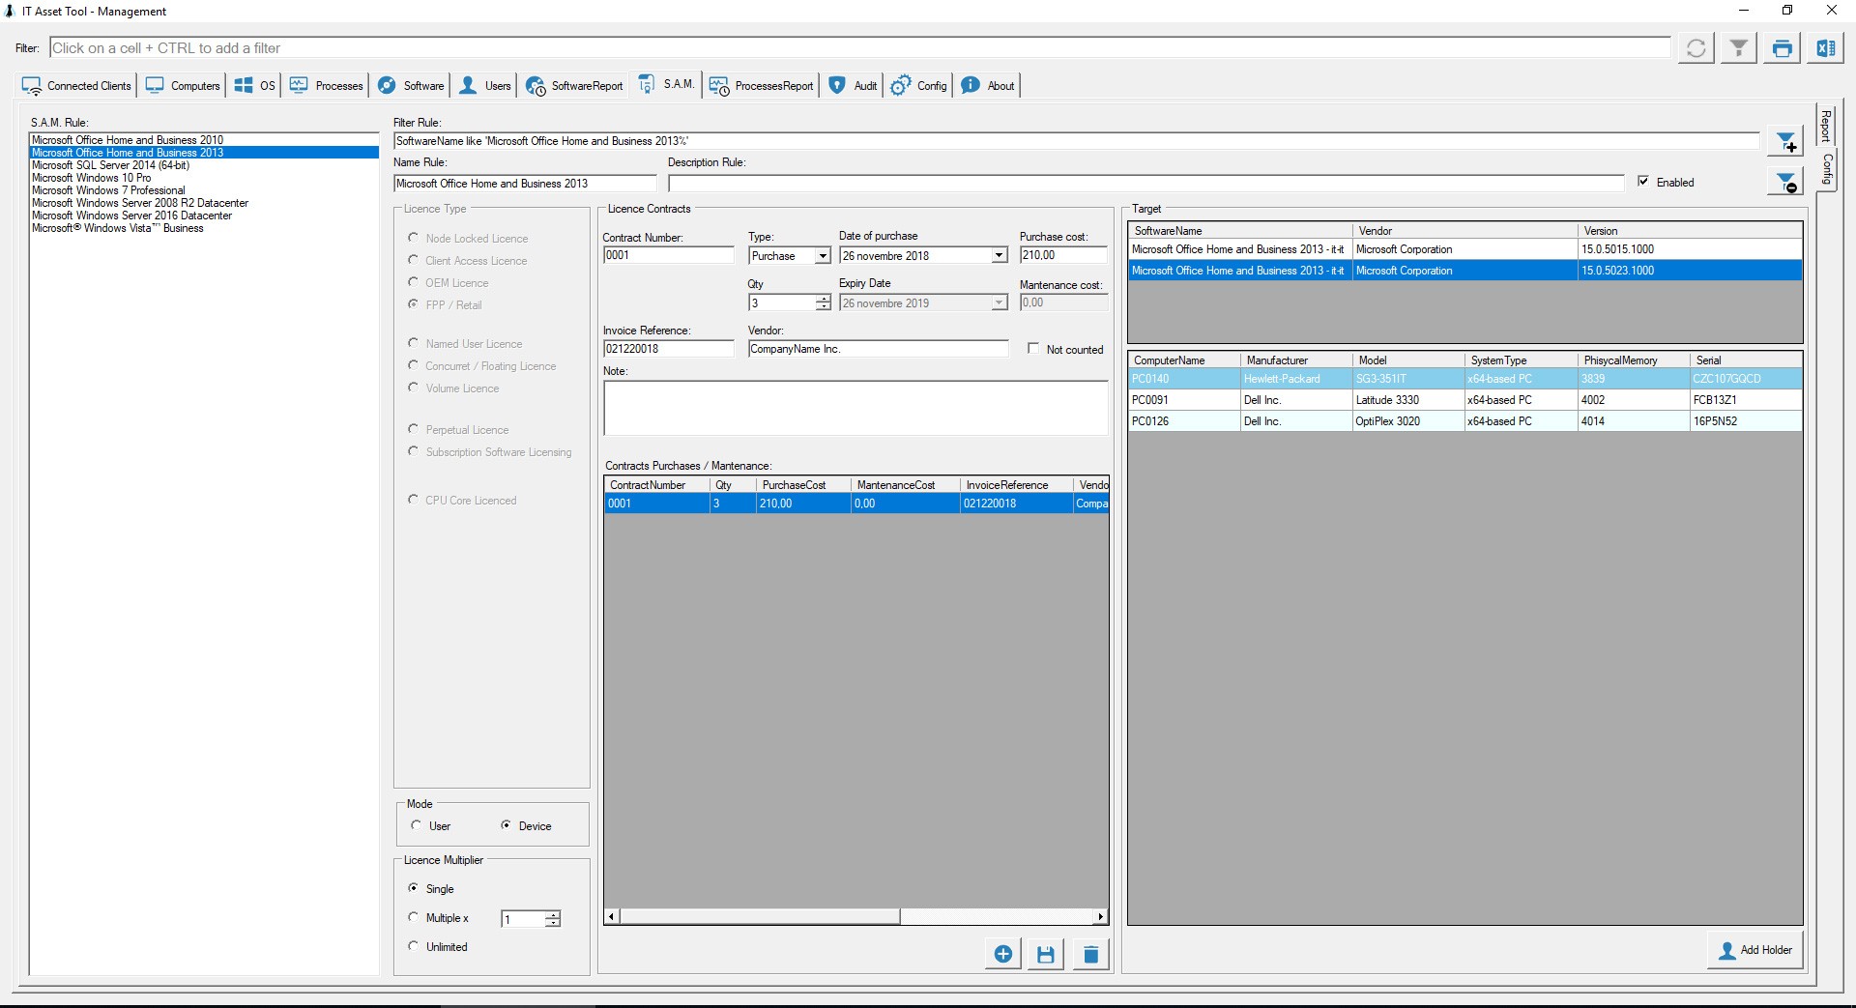Click the funnel filter icon in the top toolbar
The image size is (1856, 1008).
(x=1738, y=48)
